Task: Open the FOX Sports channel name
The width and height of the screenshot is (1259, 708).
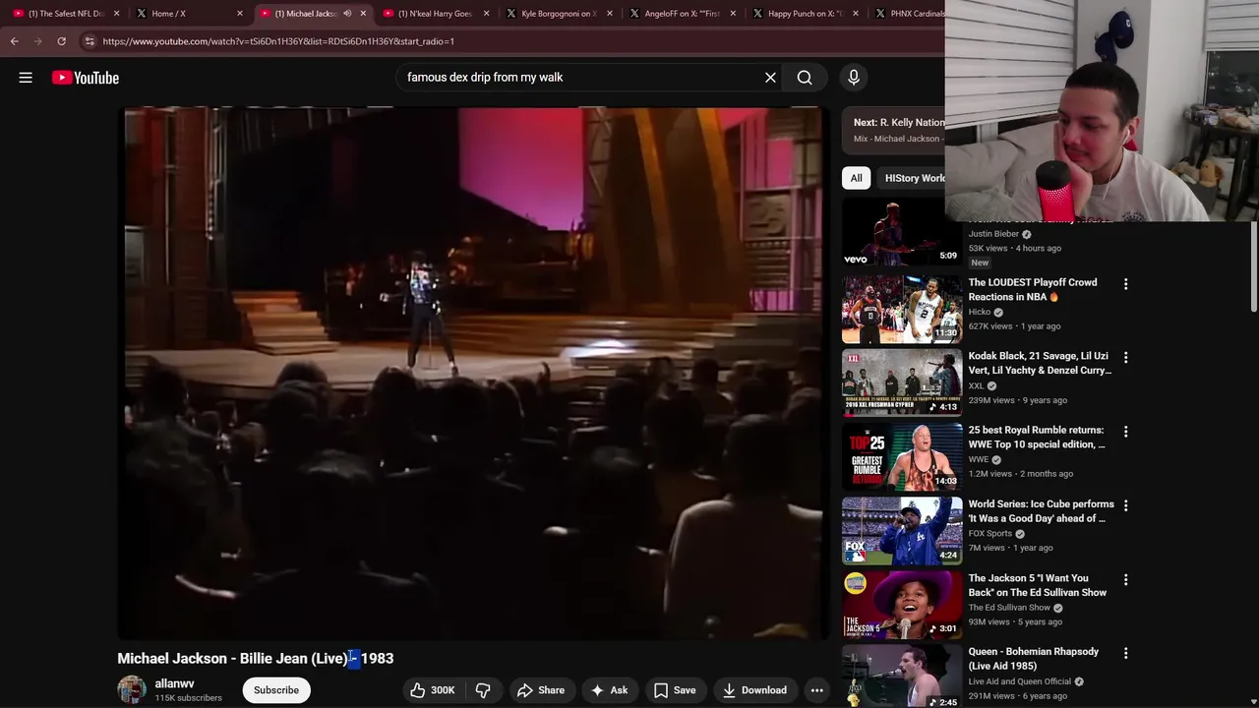Action: click(x=989, y=534)
